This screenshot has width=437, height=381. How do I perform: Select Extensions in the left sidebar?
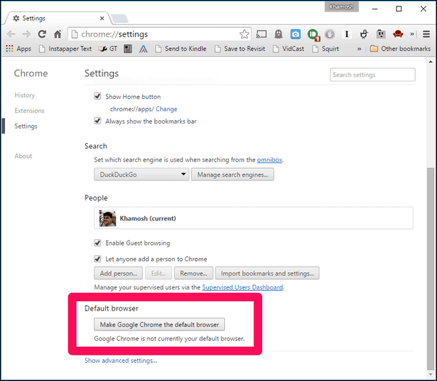[29, 111]
